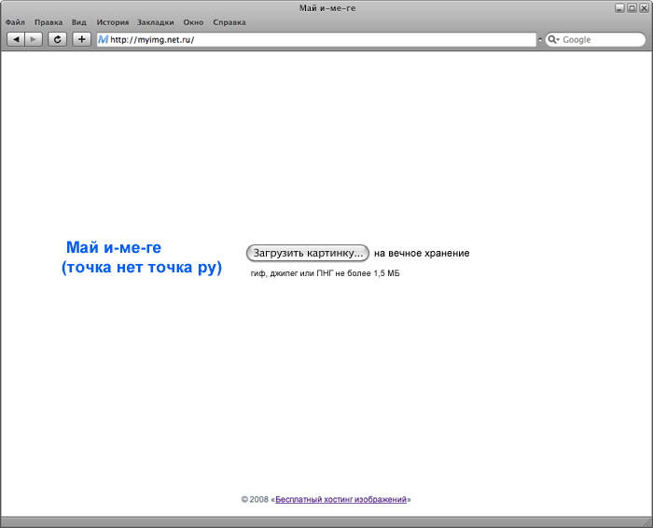This screenshot has height=528, width=653.
Task: Follow the Бесплатный хостинг изображений link
Action: [x=340, y=499]
